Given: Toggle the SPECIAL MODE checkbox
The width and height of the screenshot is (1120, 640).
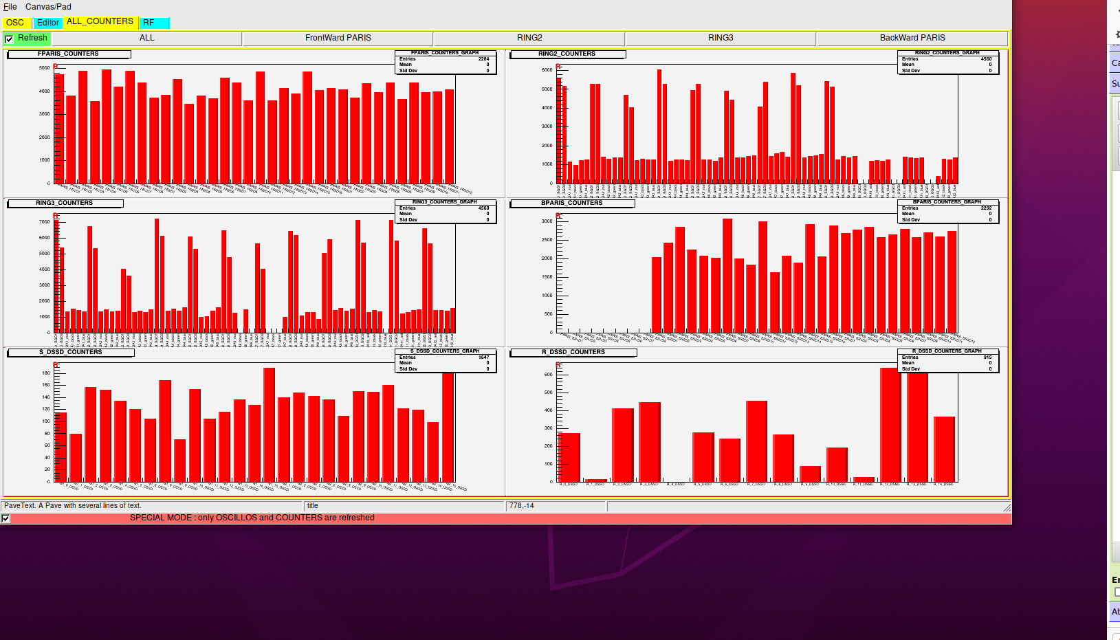Looking at the screenshot, I should coord(6,518).
